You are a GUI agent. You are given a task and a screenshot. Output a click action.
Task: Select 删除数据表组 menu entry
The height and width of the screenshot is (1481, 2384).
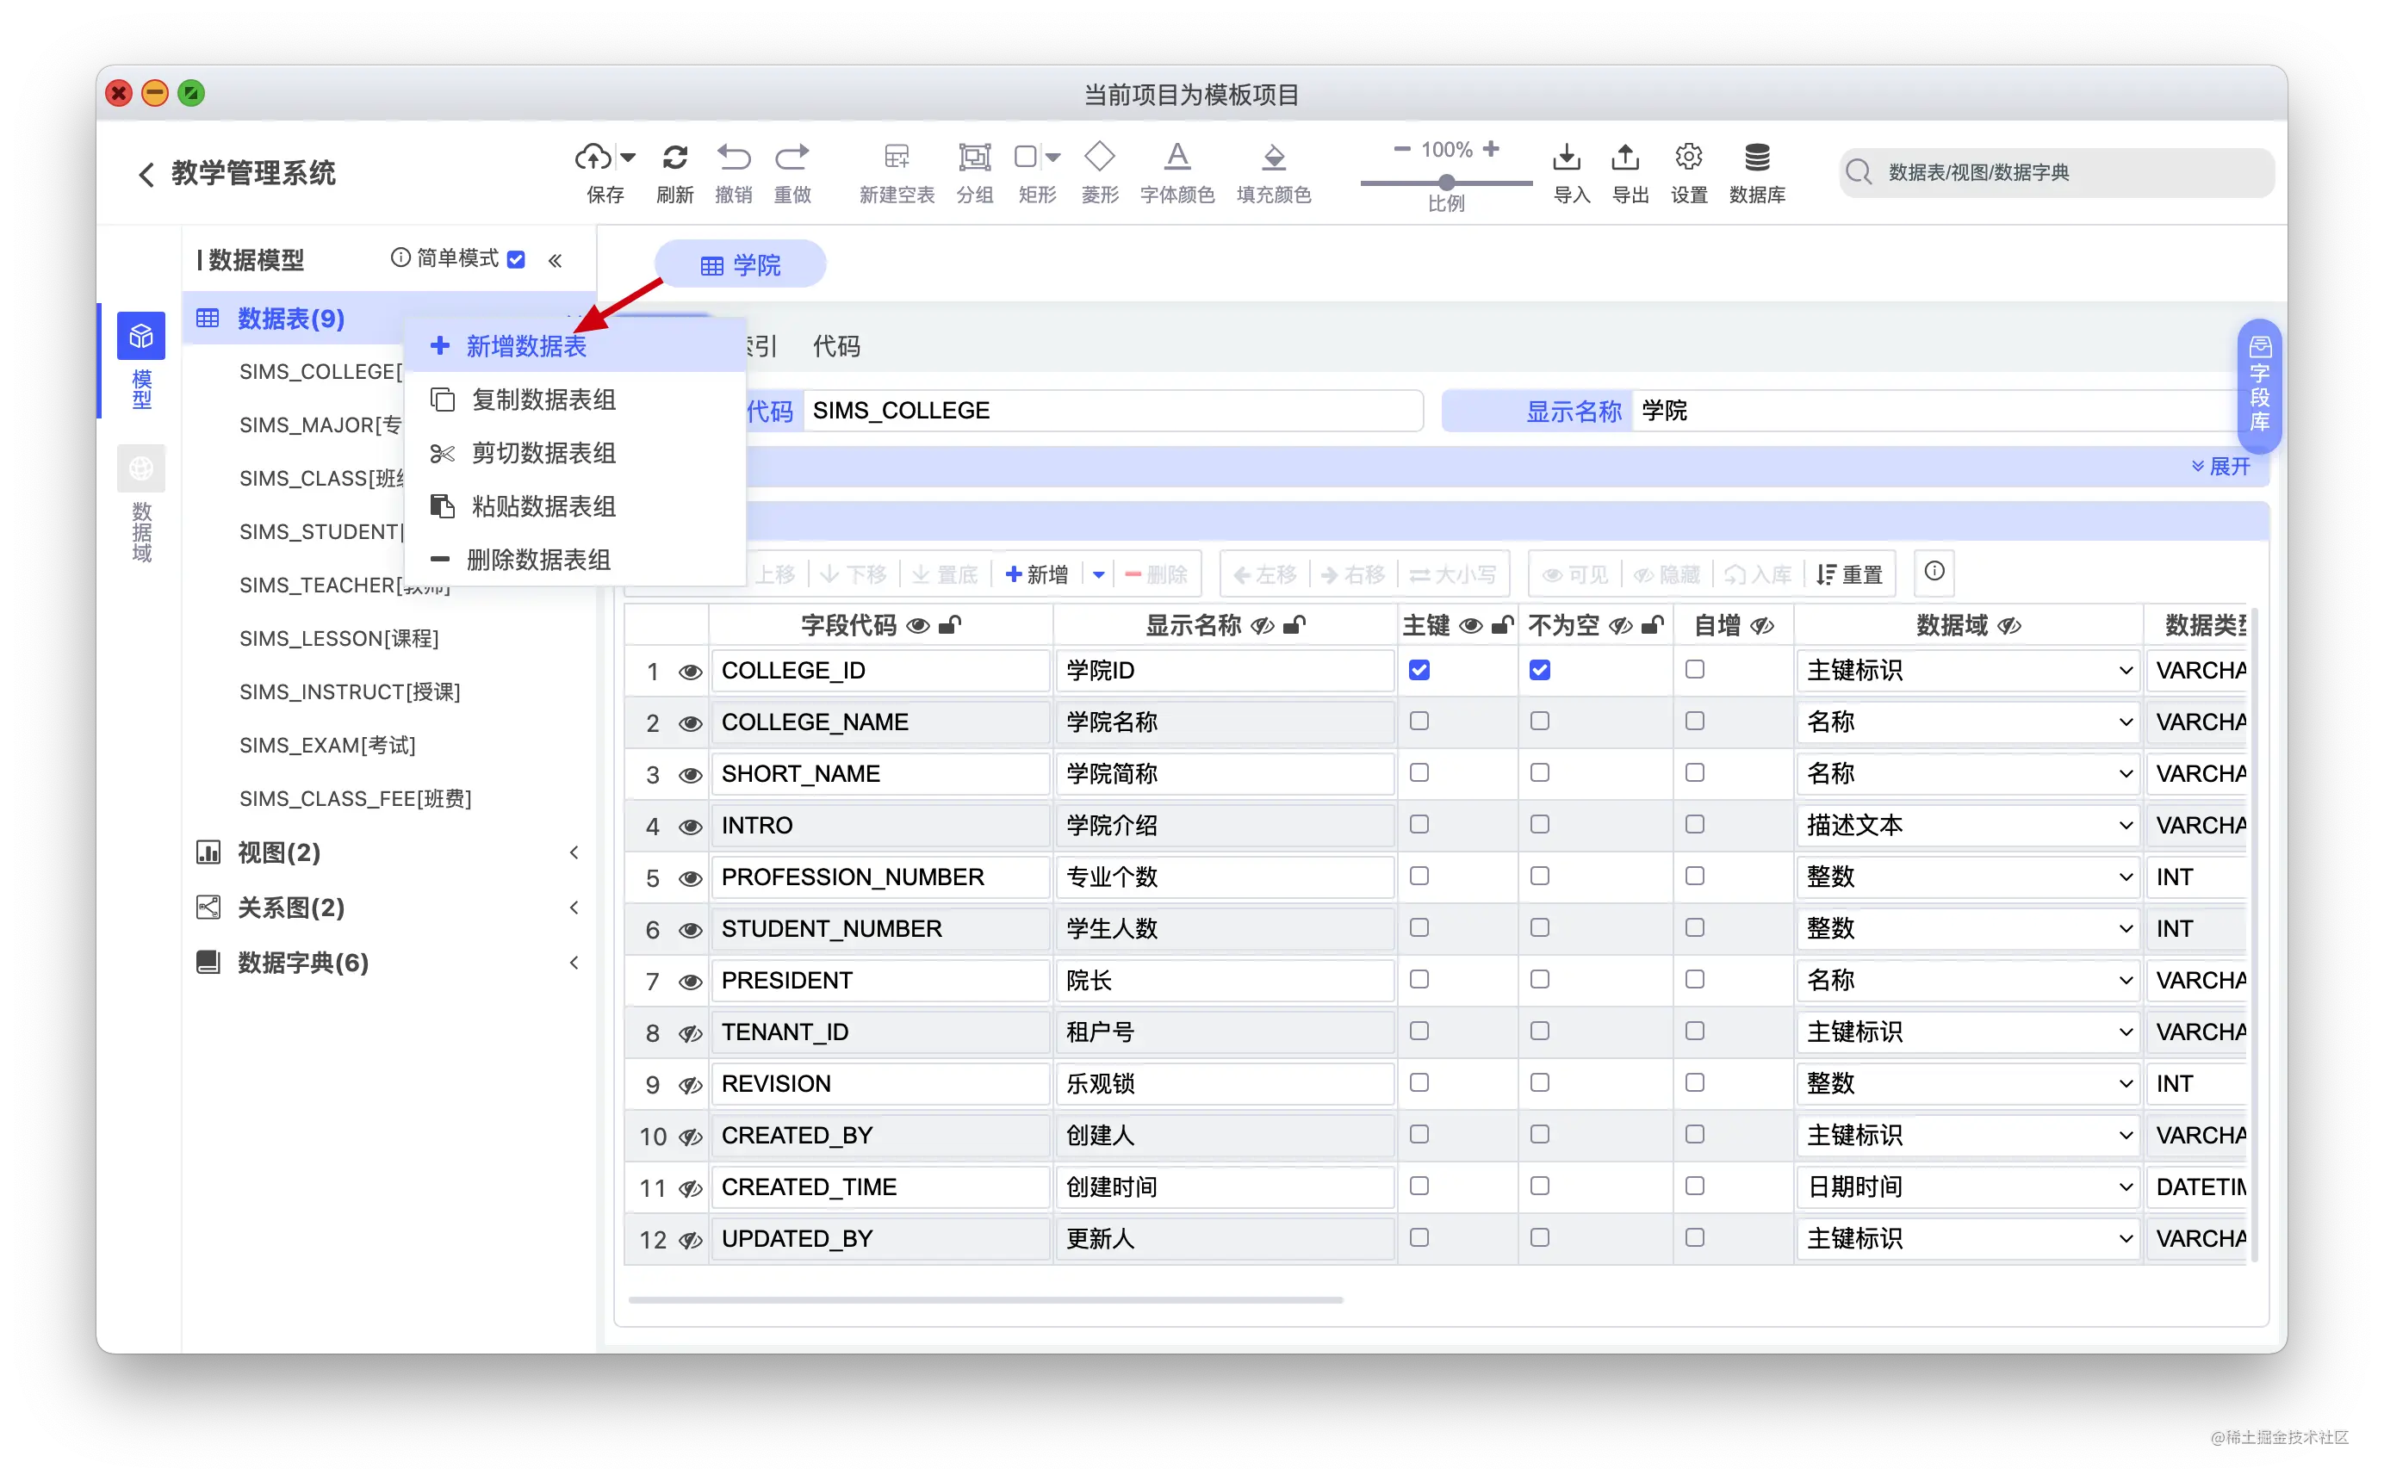click(538, 560)
